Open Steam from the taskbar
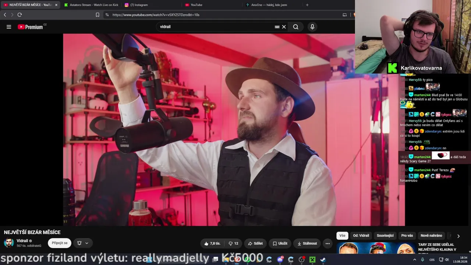 click(323, 259)
